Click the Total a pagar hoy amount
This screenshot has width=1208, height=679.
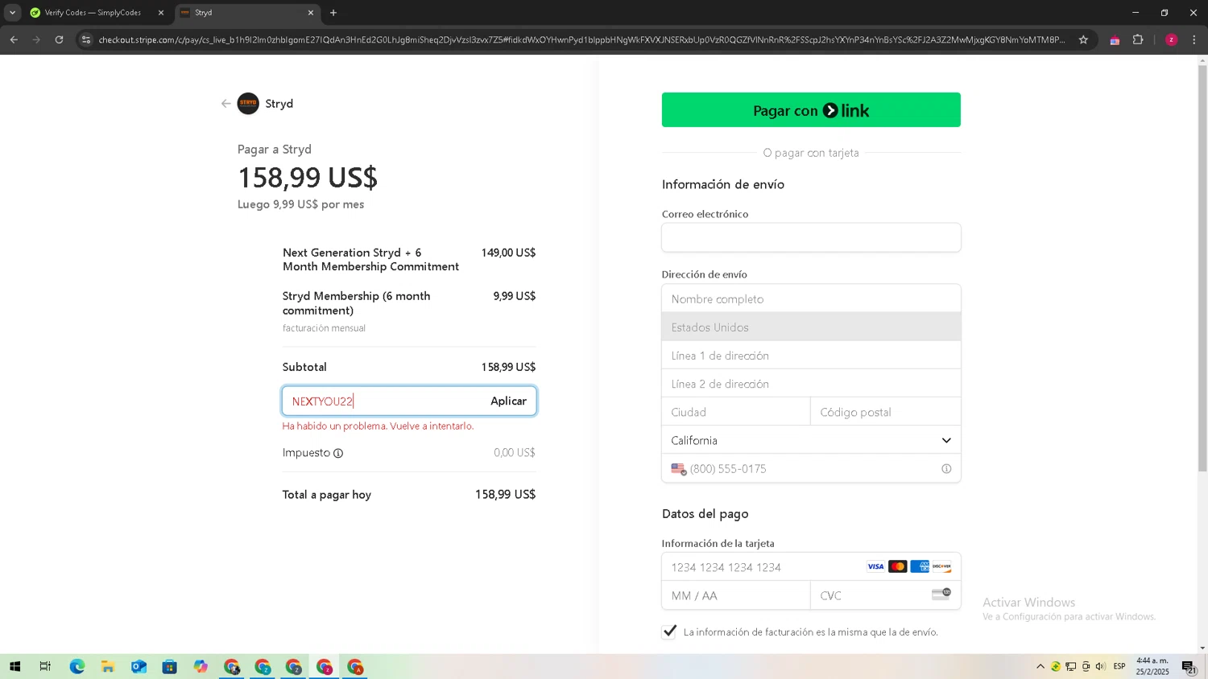click(505, 495)
